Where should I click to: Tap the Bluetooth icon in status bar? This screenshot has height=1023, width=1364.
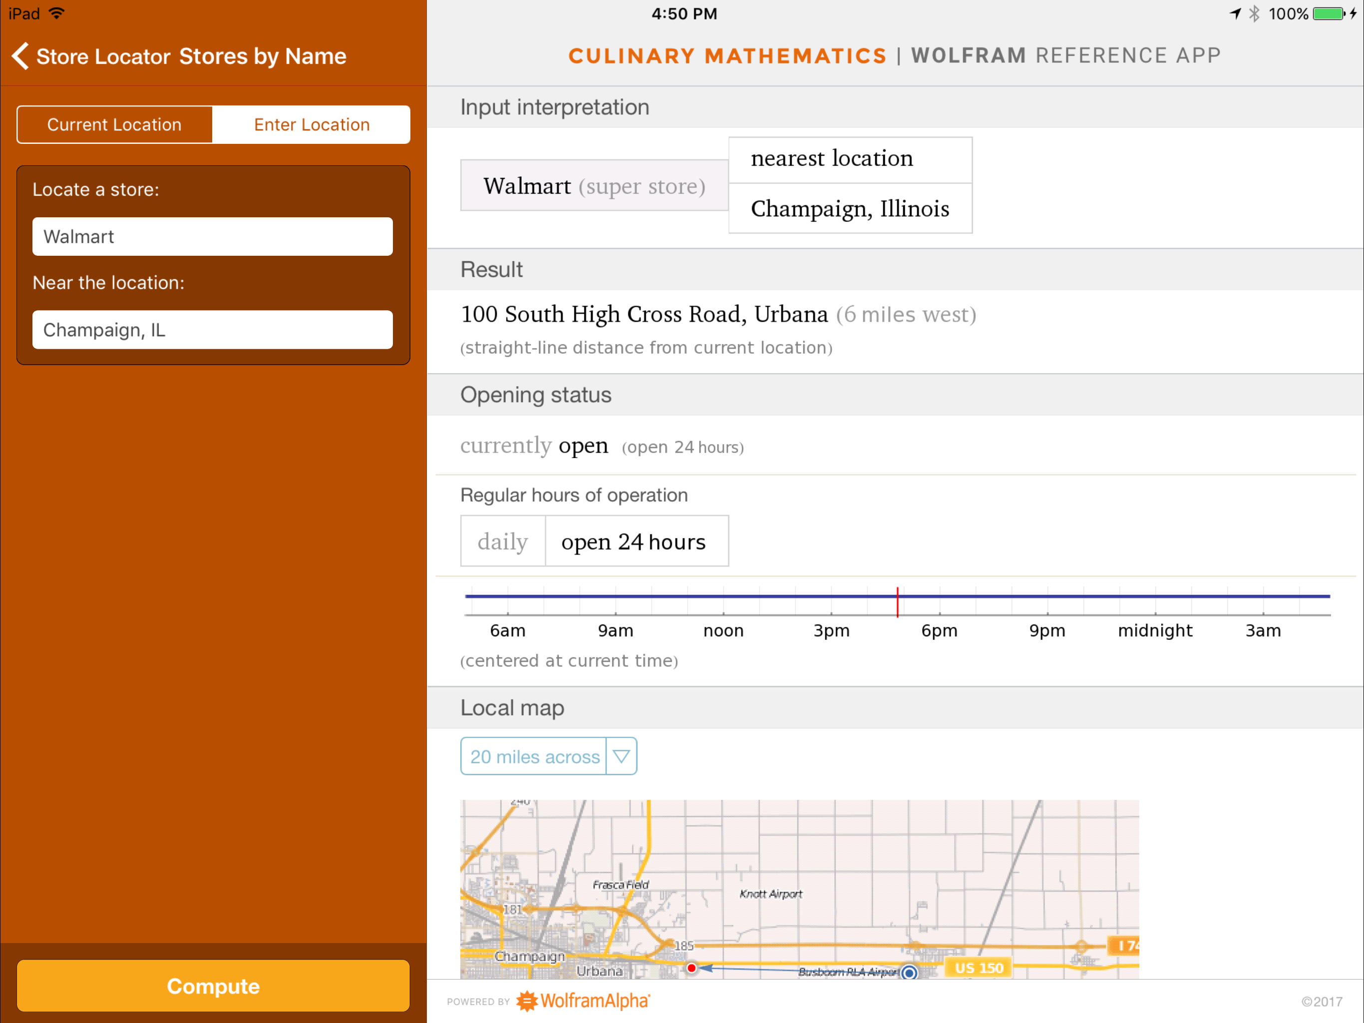[x=1254, y=13]
